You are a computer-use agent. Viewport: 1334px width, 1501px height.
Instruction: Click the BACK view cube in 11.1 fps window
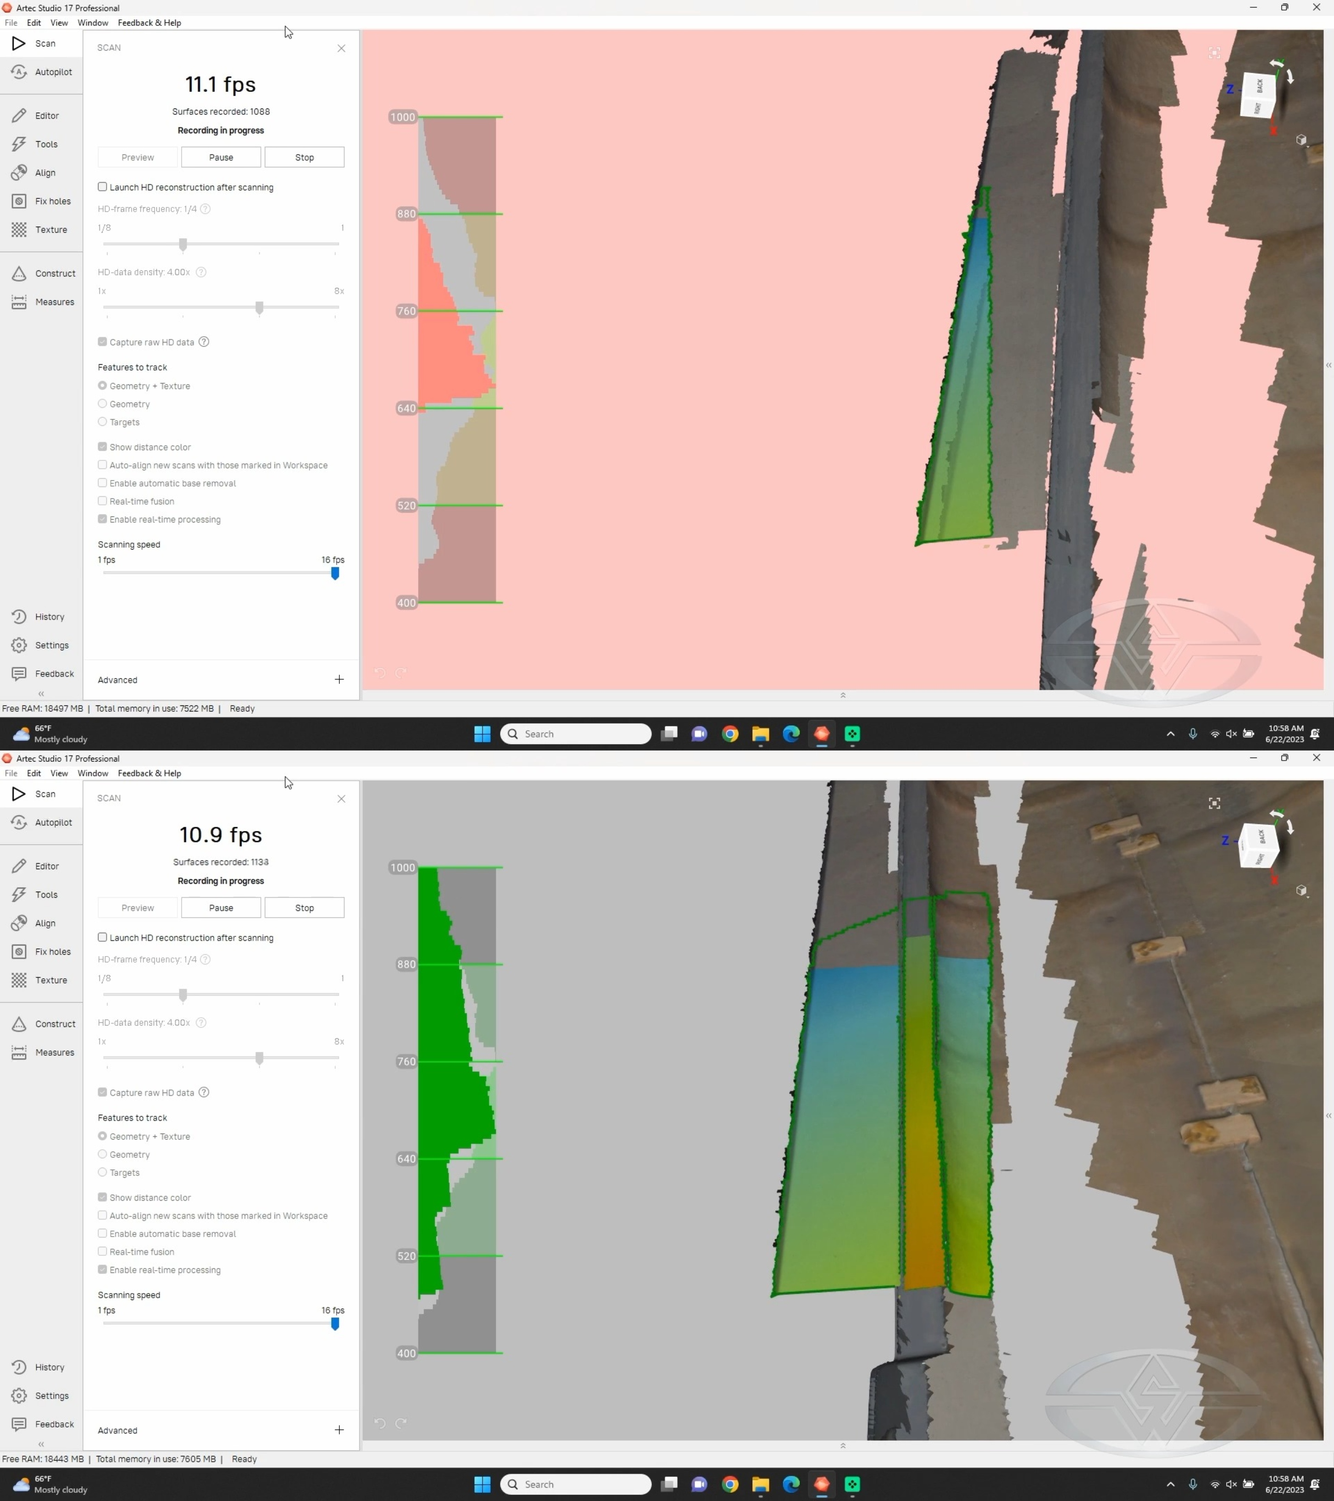coord(1260,86)
